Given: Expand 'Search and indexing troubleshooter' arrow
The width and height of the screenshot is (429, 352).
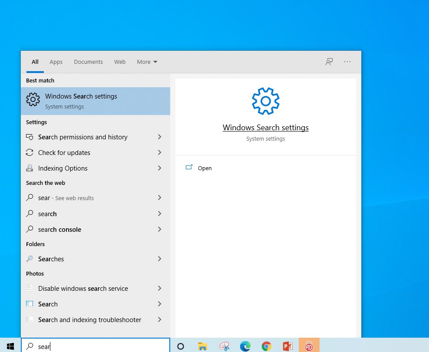Looking at the screenshot, I should 159,319.
